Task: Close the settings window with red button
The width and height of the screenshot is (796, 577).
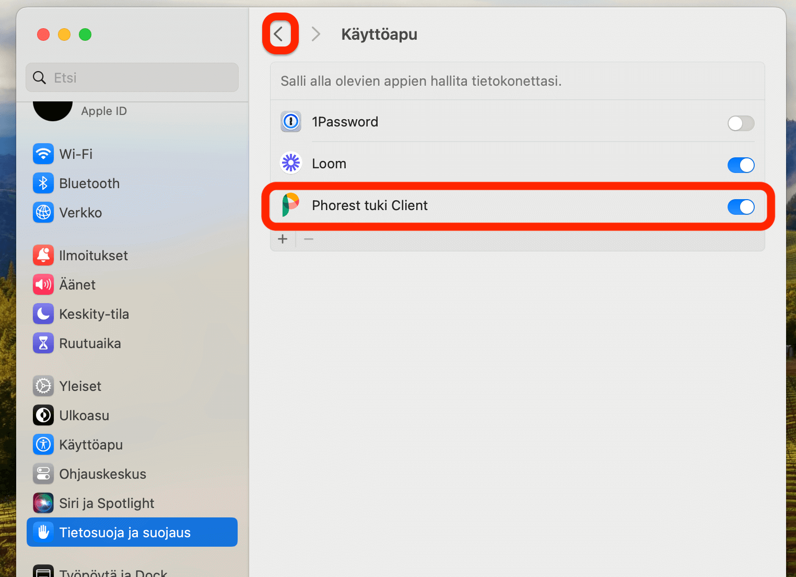Action: [x=43, y=34]
